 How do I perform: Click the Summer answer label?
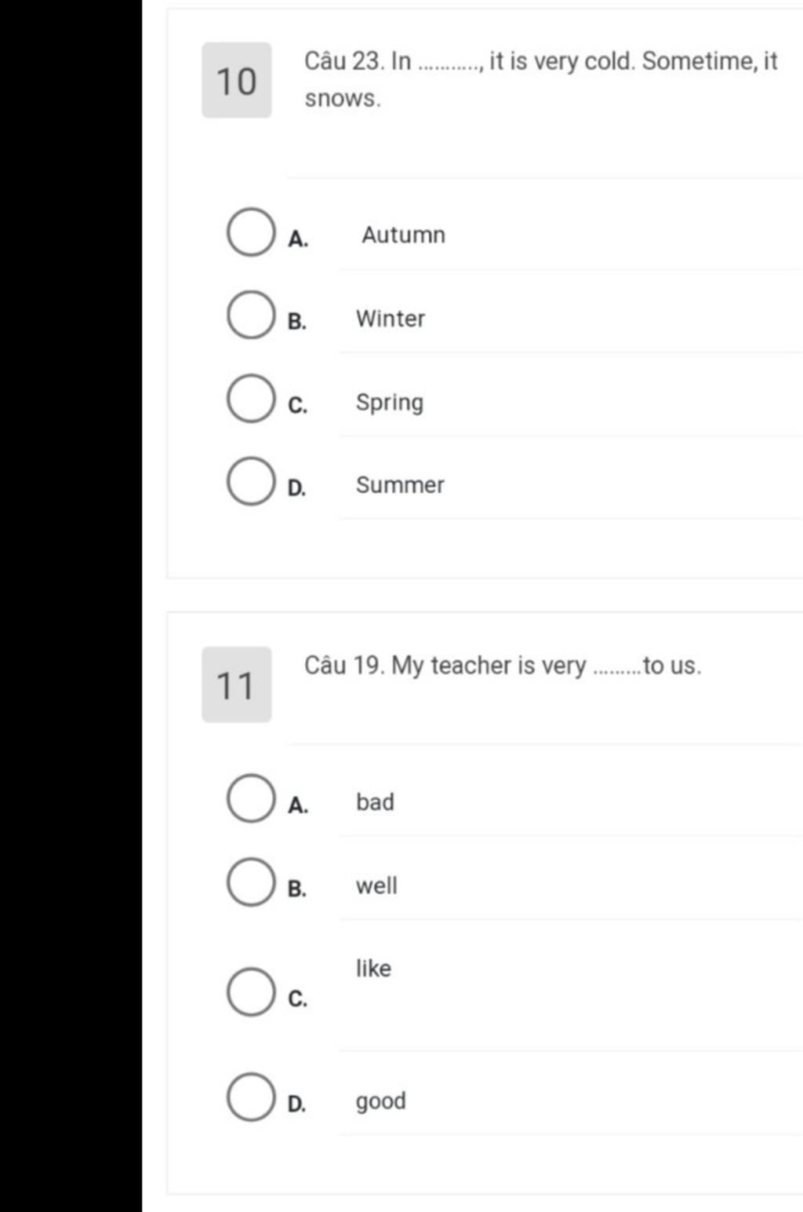tap(400, 485)
